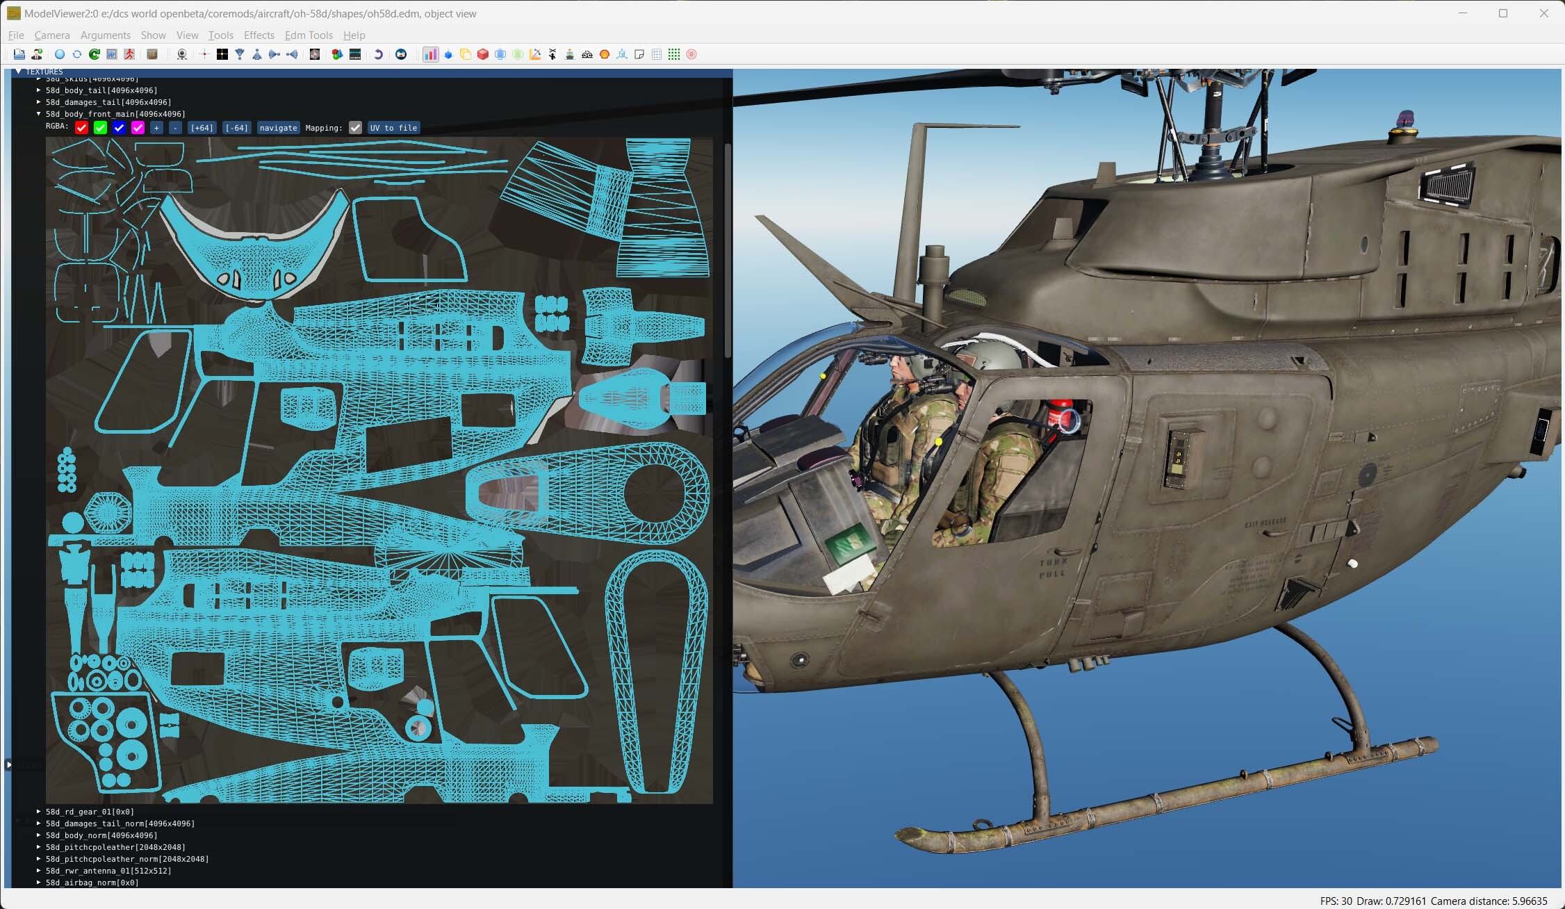The image size is (1565, 909).
Task: Open the Arguments menu
Action: (106, 35)
